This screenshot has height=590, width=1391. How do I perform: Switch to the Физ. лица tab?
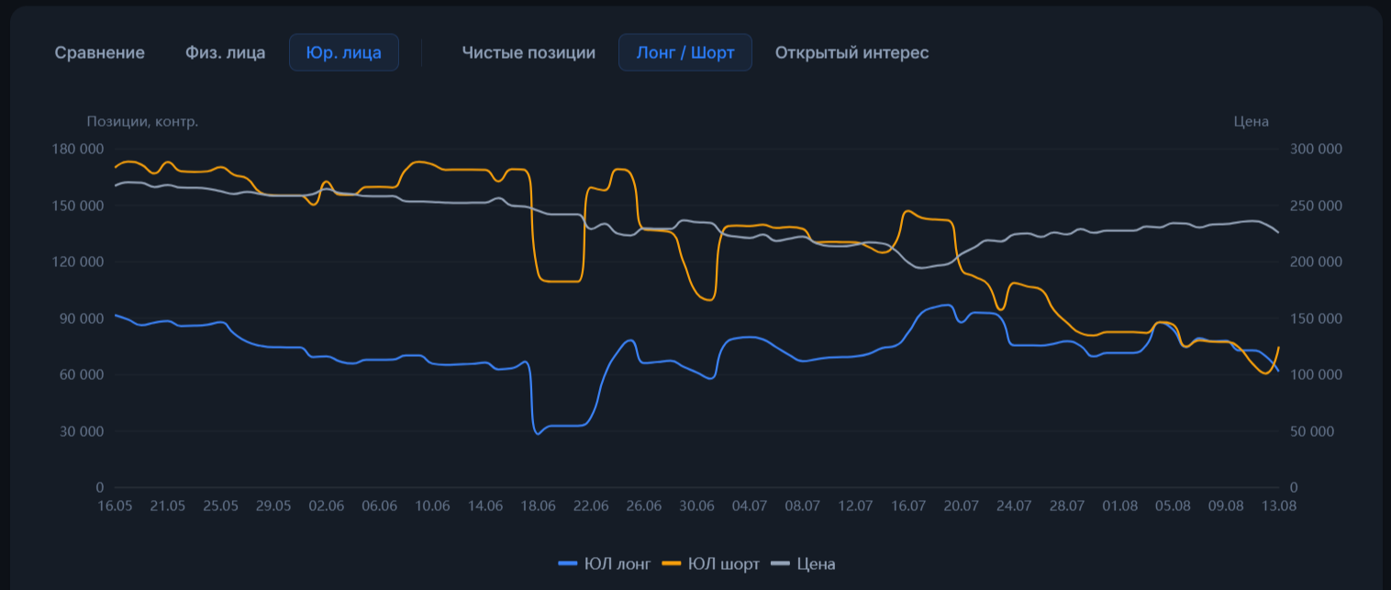pyautogui.click(x=225, y=52)
